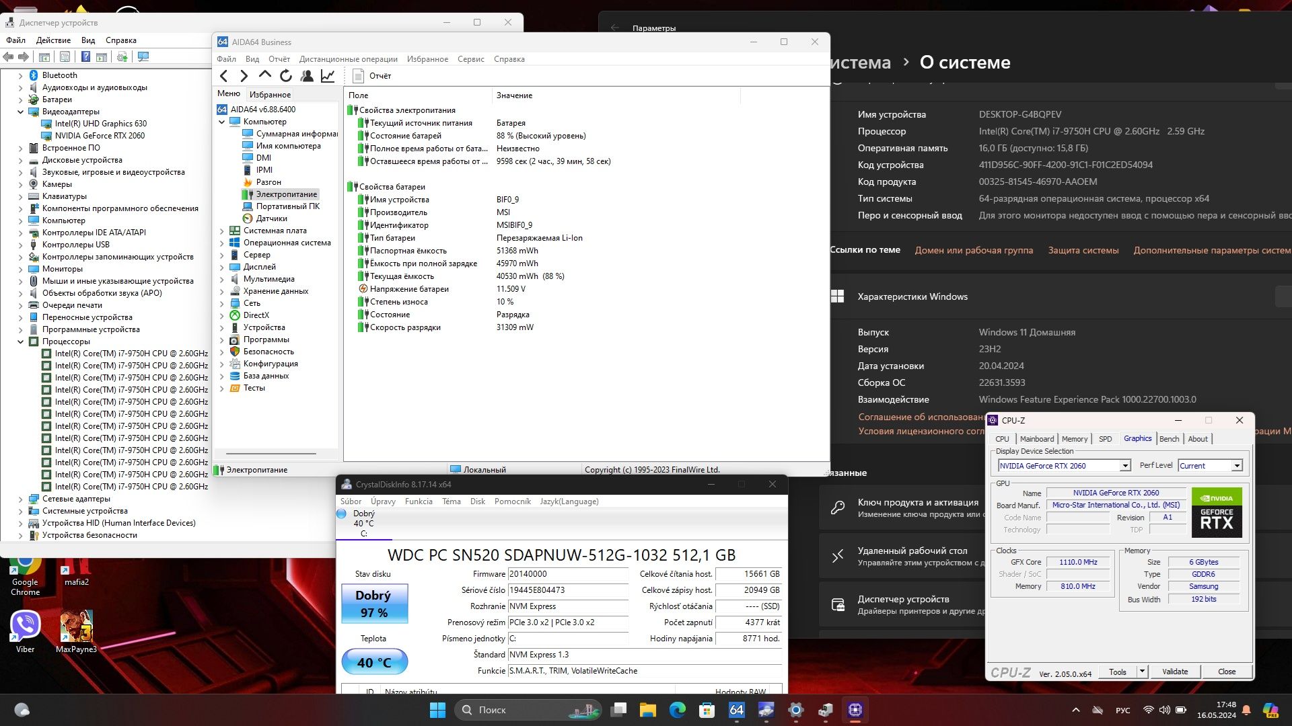Open the AIDA64 graph chart icon
The image size is (1292, 726).
[328, 76]
